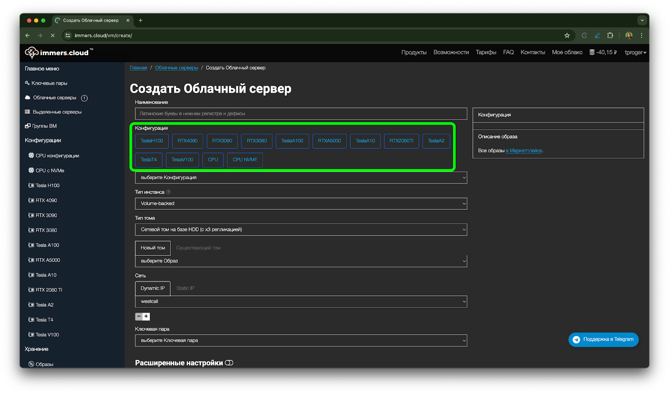Image resolution: width=669 pixels, height=394 pixels.
Task: Select the Static IP tab
Action: (185, 288)
